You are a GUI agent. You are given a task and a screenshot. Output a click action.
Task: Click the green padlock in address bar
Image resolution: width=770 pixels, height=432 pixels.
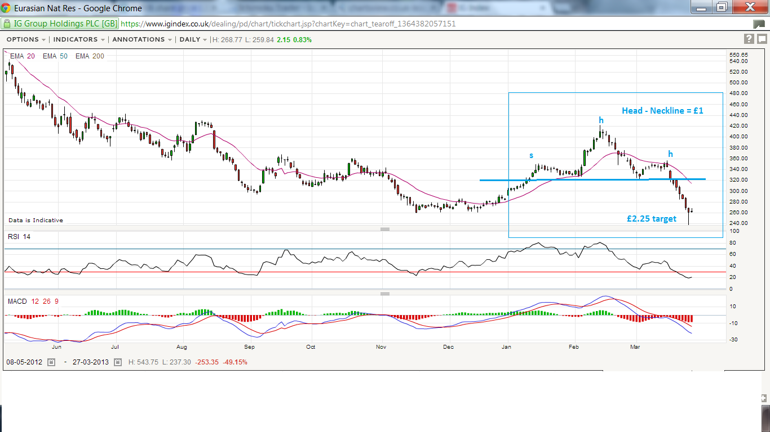(7, 24)
